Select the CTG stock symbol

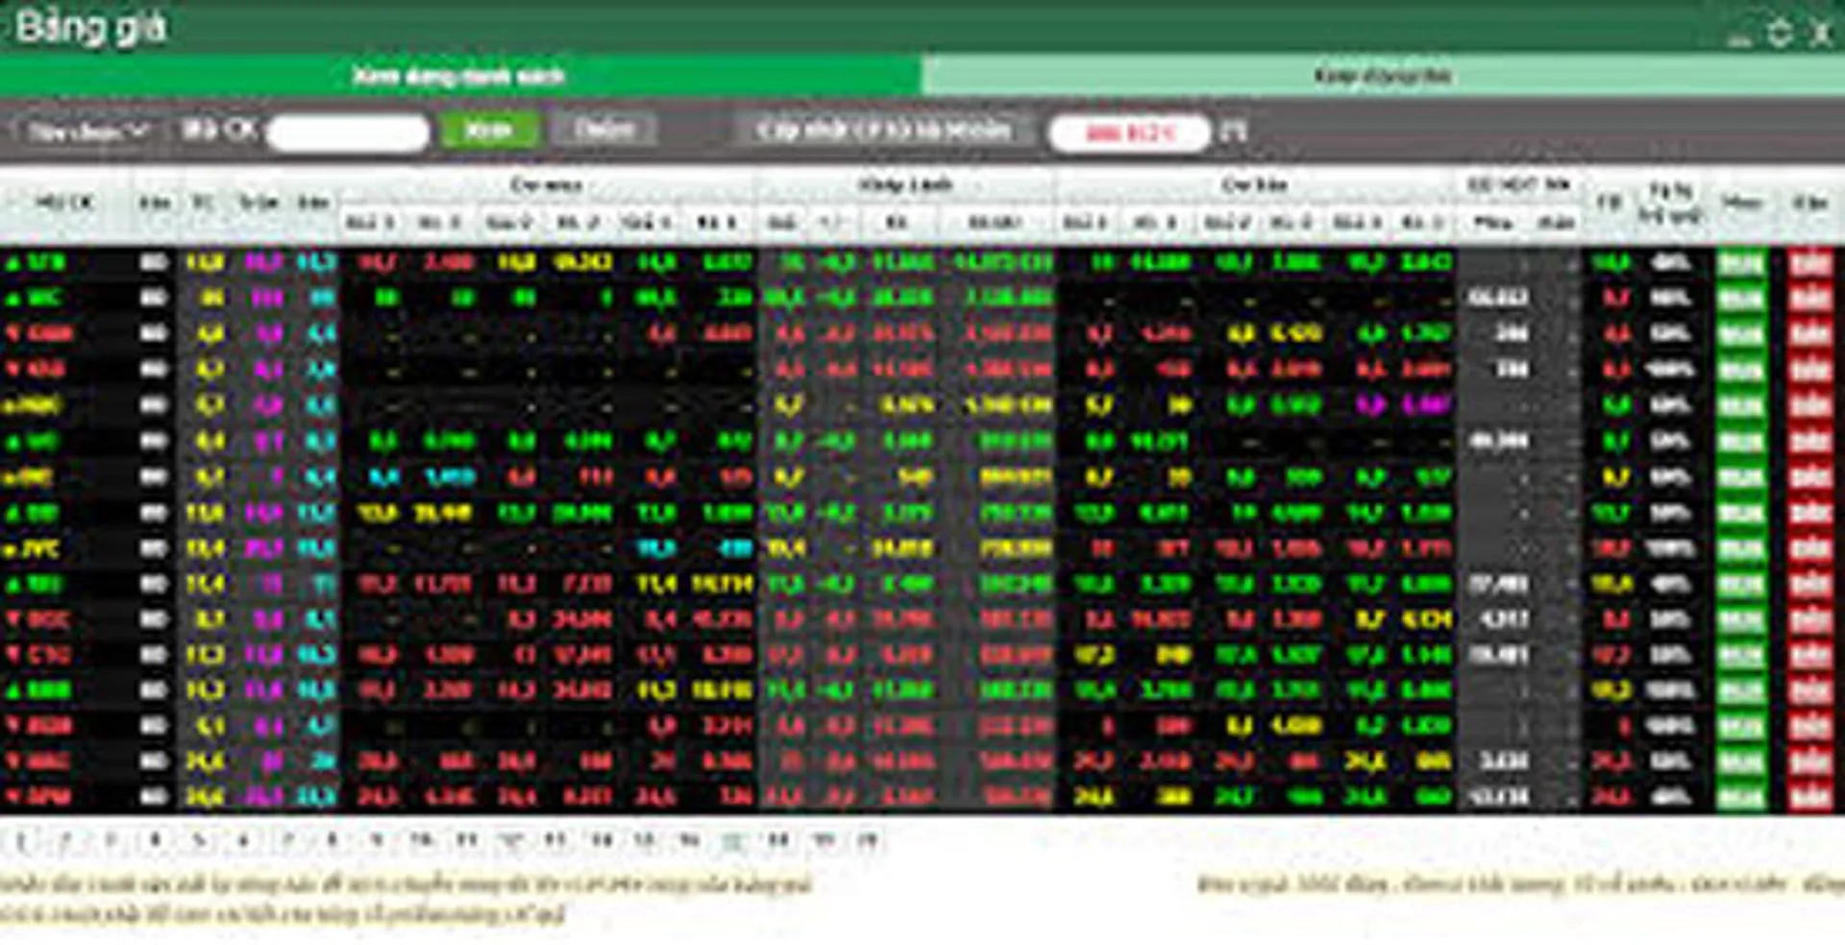[46, 656]
